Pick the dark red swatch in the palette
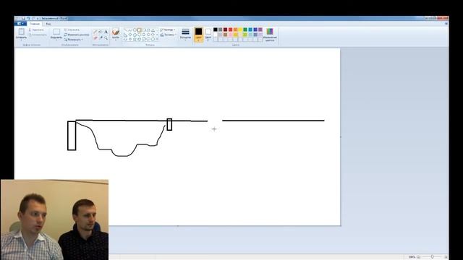Image resolution: width=463 pixels, height=260 pixels. pos(225,30)
